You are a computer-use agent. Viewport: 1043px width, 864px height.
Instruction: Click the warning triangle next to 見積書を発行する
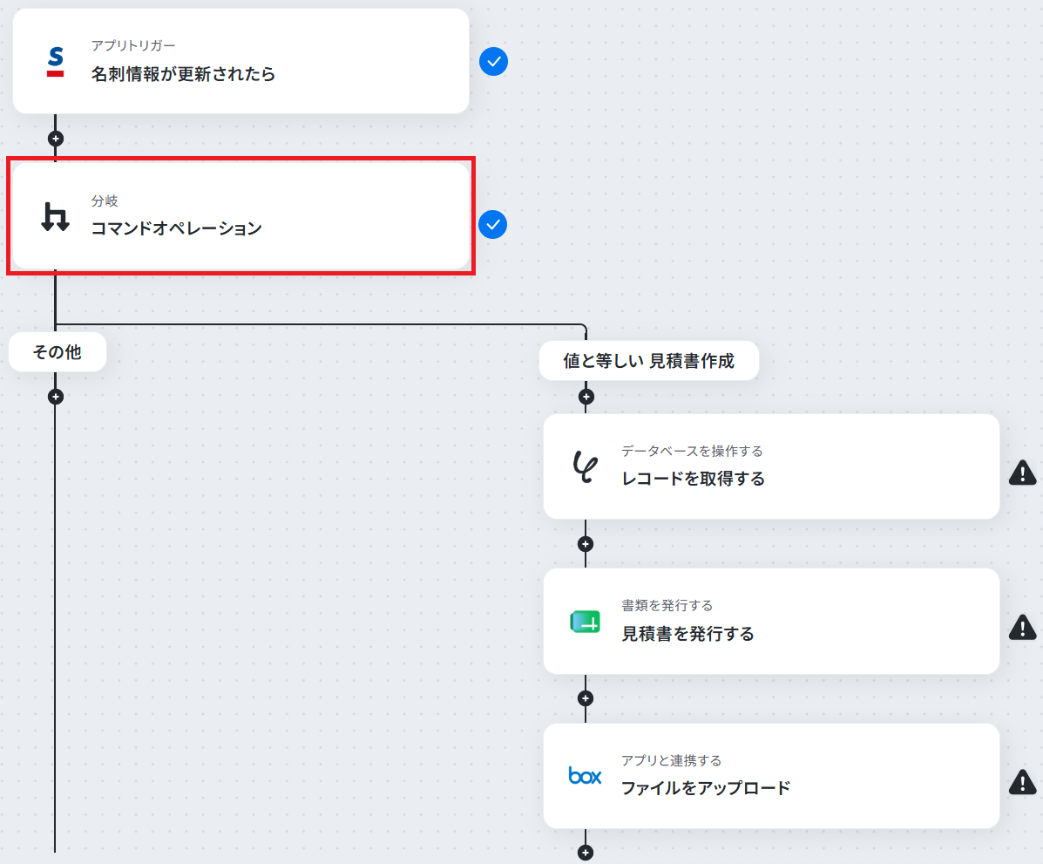click(x=1022, y=627)
